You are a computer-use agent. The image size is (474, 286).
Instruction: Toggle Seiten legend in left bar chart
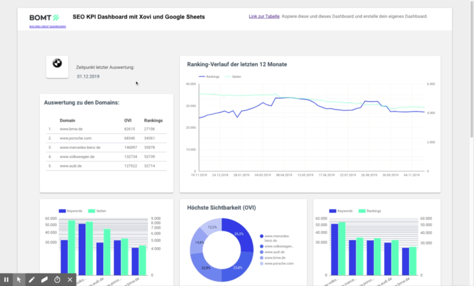click(x=97, y=211)
